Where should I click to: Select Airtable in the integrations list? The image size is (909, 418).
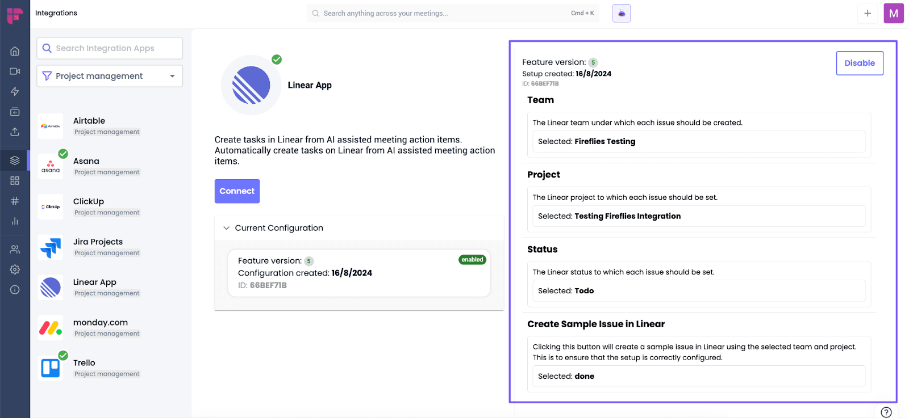(x=110, y=126)
